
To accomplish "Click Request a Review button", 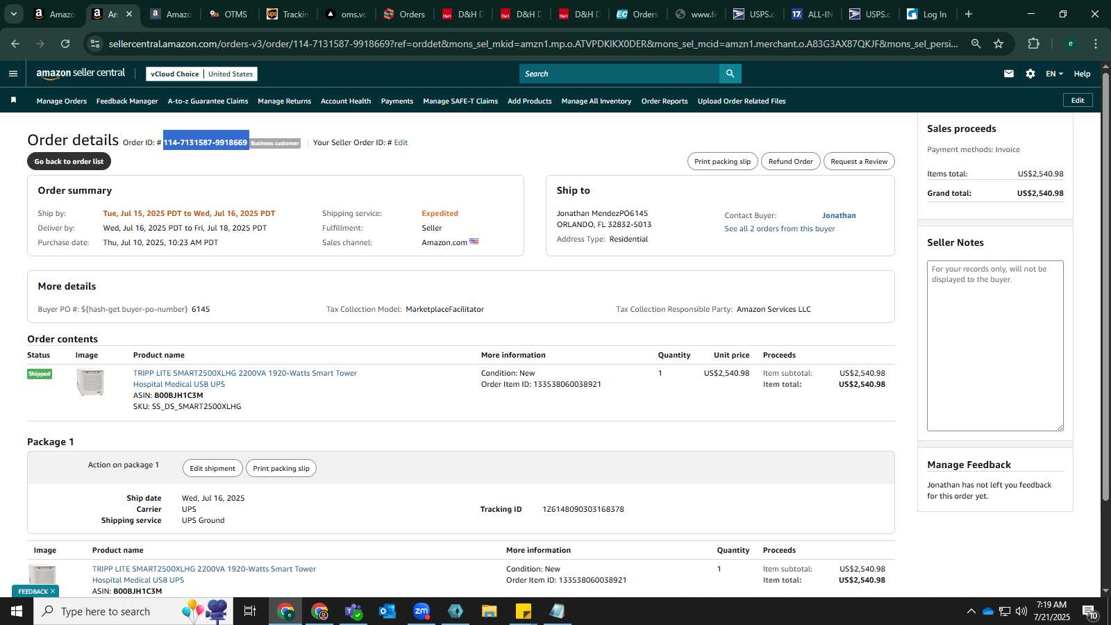I will click(859, 161).
